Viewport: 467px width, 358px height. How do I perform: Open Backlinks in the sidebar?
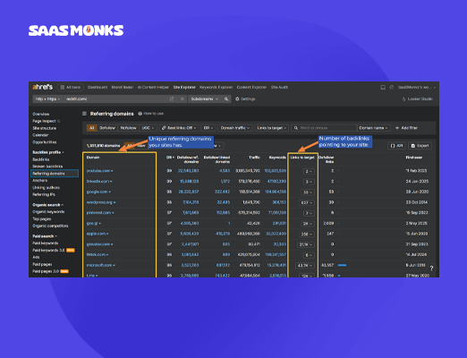pyautogui.click(x=40, y=159)
